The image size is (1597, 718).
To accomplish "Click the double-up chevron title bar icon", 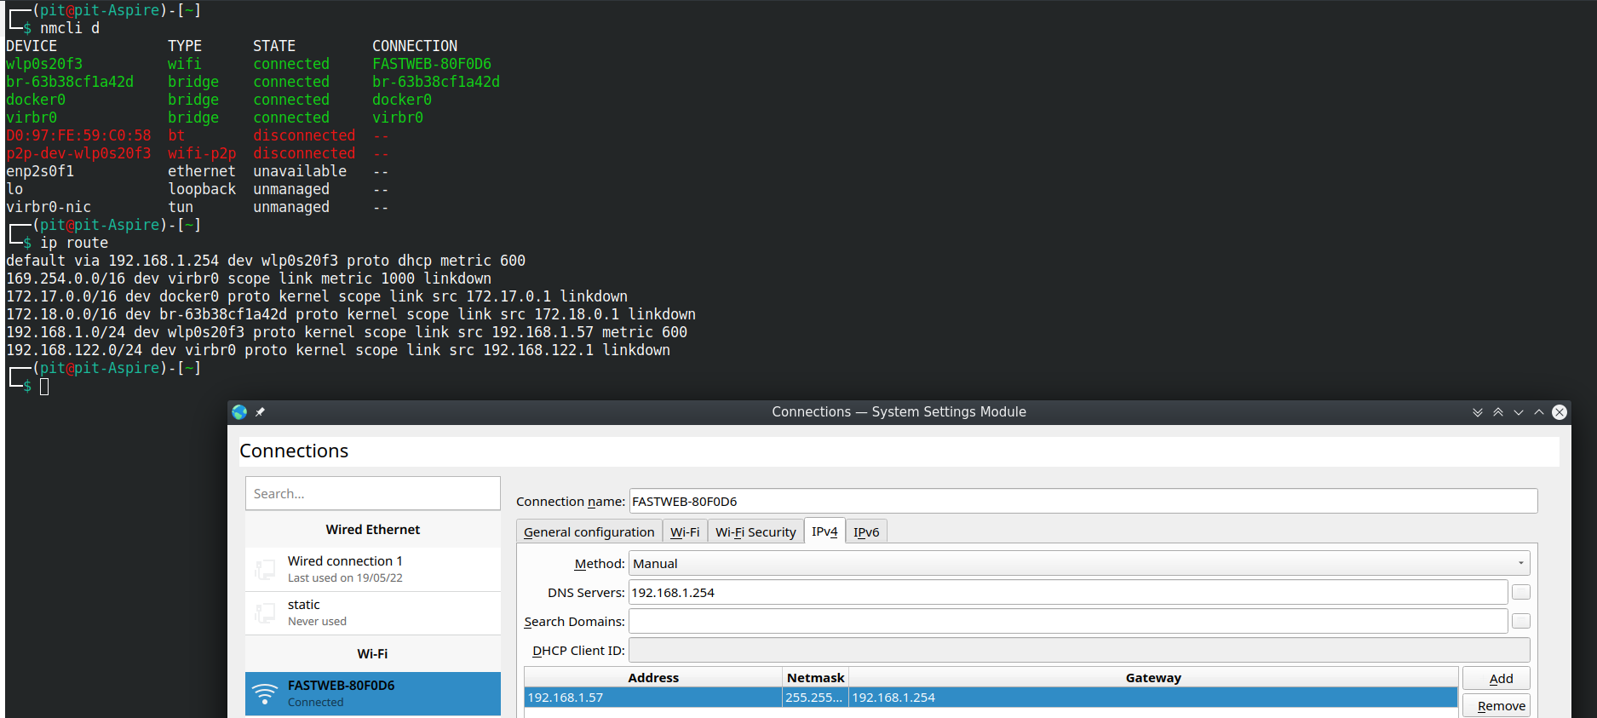I will coord(1498,412).
